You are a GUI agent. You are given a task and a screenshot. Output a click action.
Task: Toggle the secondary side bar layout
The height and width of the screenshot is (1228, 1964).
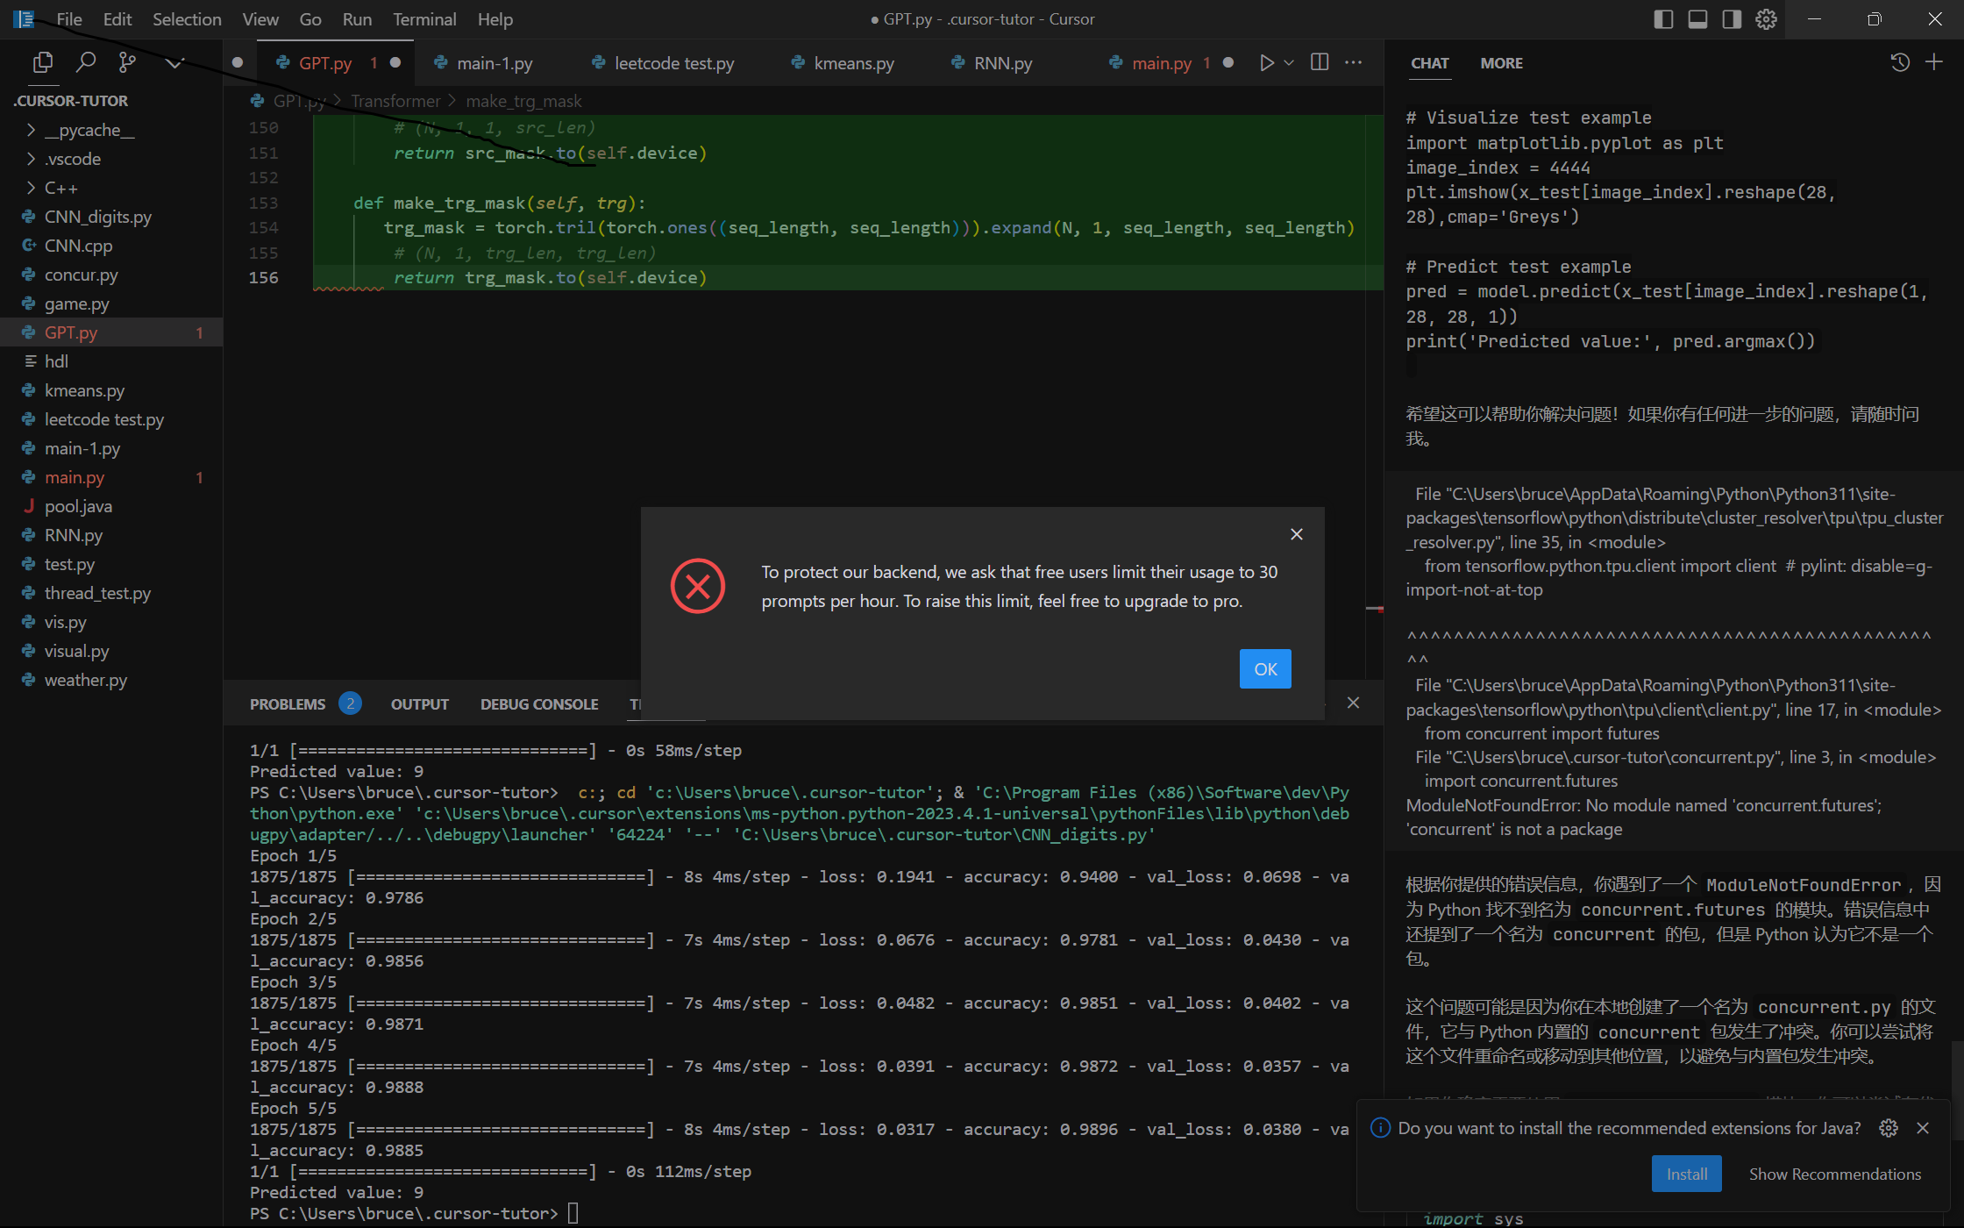pyautogui.click(x=1732, y=19)
